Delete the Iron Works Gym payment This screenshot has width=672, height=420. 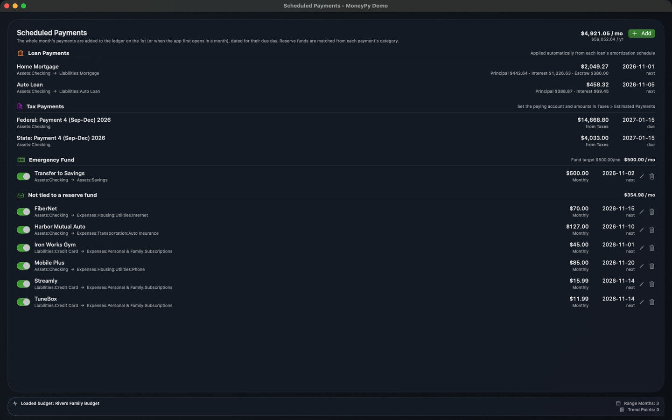pyautogui.click(x=652, y=248)
